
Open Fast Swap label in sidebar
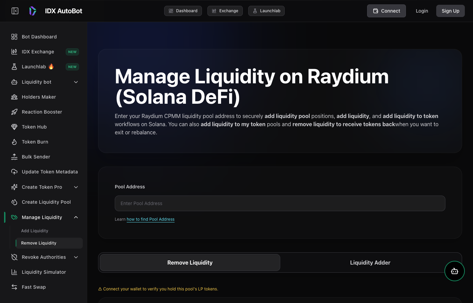pyautogui.click(x=34, y=287)
